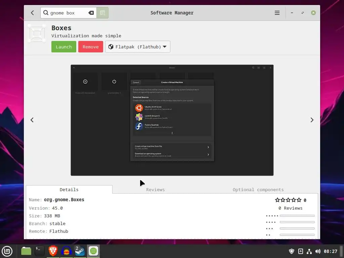Open the Files manager from taskbar
The image size is (344, 258).
click(x=26, y=251)
